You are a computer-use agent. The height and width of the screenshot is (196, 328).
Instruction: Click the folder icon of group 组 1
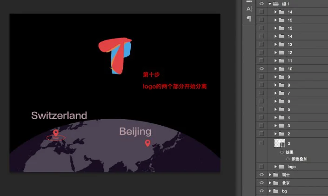coord(276,4)
